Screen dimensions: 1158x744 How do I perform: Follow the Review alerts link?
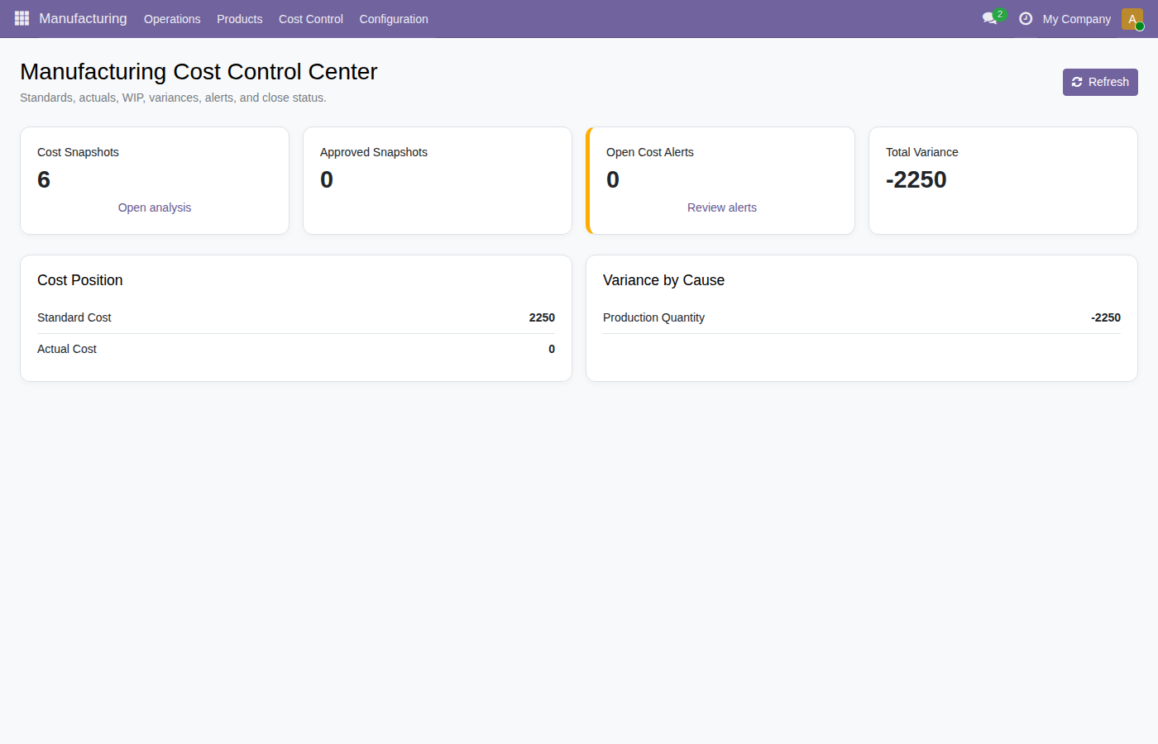coord(722,207)
